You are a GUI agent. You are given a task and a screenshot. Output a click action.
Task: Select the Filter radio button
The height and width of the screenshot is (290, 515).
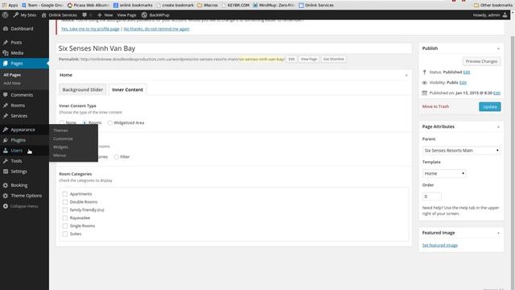click(116, 157)
